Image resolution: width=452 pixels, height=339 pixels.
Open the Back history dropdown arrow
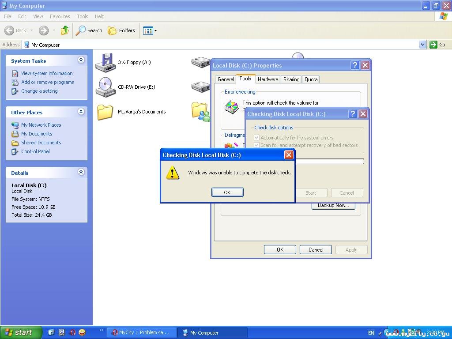pyautogui.click(x=31, y=30)
